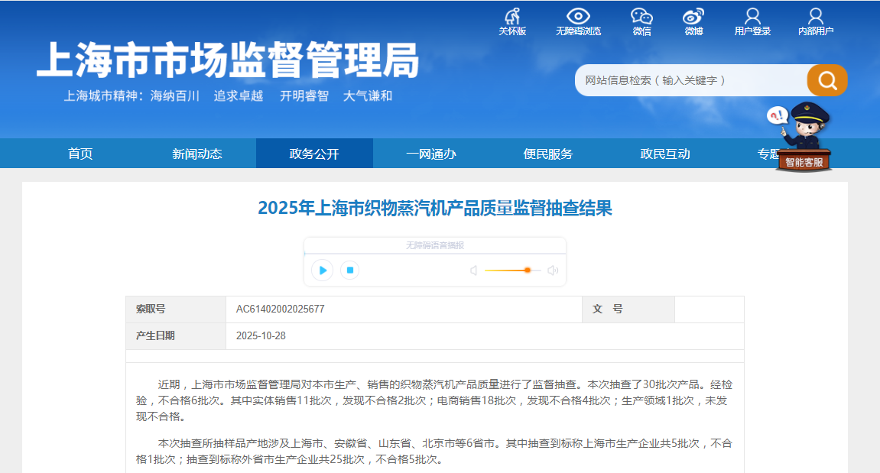Click the 上海市市场监督管理局 site title

228,60
